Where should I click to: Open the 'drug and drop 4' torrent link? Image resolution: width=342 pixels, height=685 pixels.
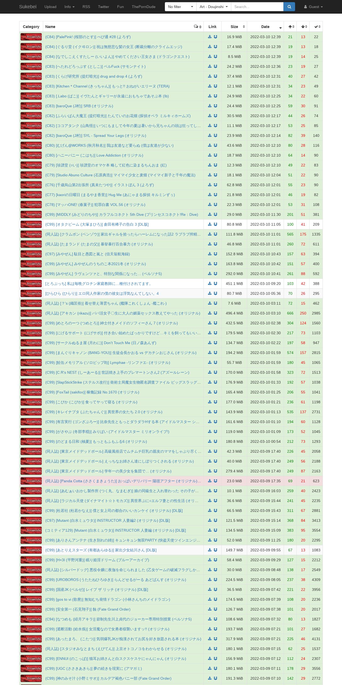(x=94, y=76)
